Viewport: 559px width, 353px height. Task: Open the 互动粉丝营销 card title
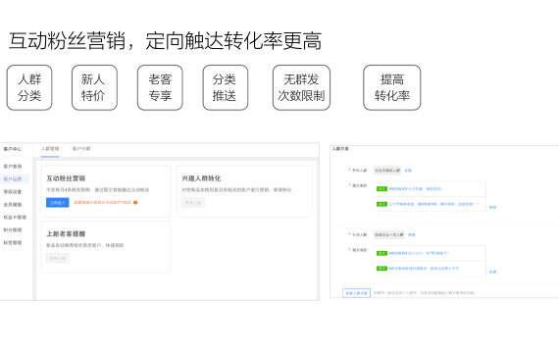coord(66,178)
